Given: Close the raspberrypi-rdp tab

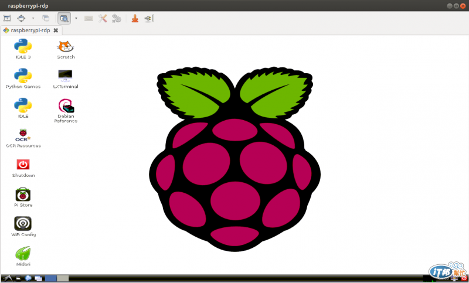Looking at the screenshot, I should tap(56, 30).
